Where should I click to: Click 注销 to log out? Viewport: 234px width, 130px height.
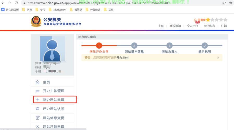pos(224,26)
